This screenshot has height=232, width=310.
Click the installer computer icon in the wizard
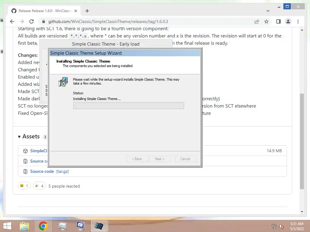point(63,82)
